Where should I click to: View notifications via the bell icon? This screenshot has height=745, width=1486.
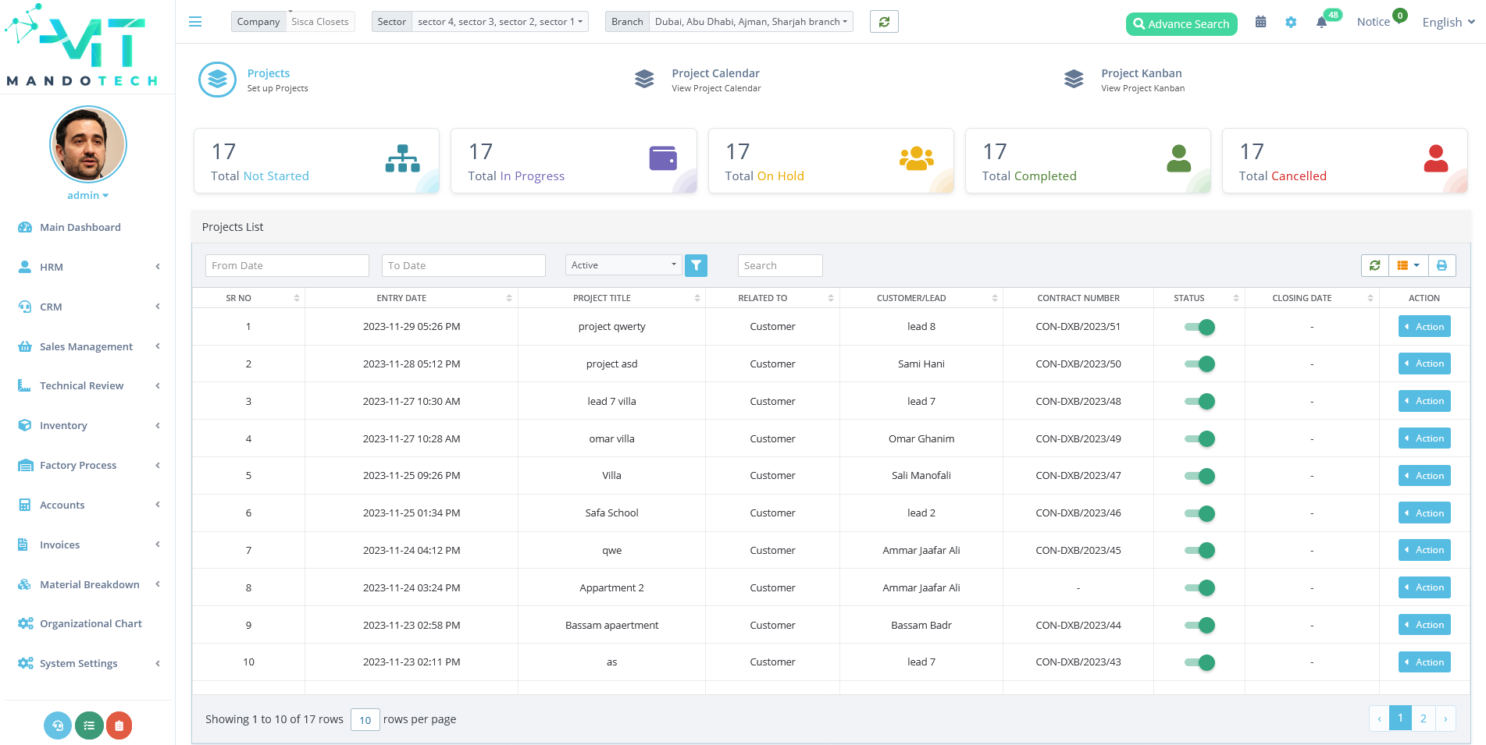1321,22
